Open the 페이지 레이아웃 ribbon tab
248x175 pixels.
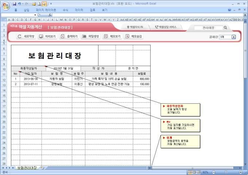(46, 10)
